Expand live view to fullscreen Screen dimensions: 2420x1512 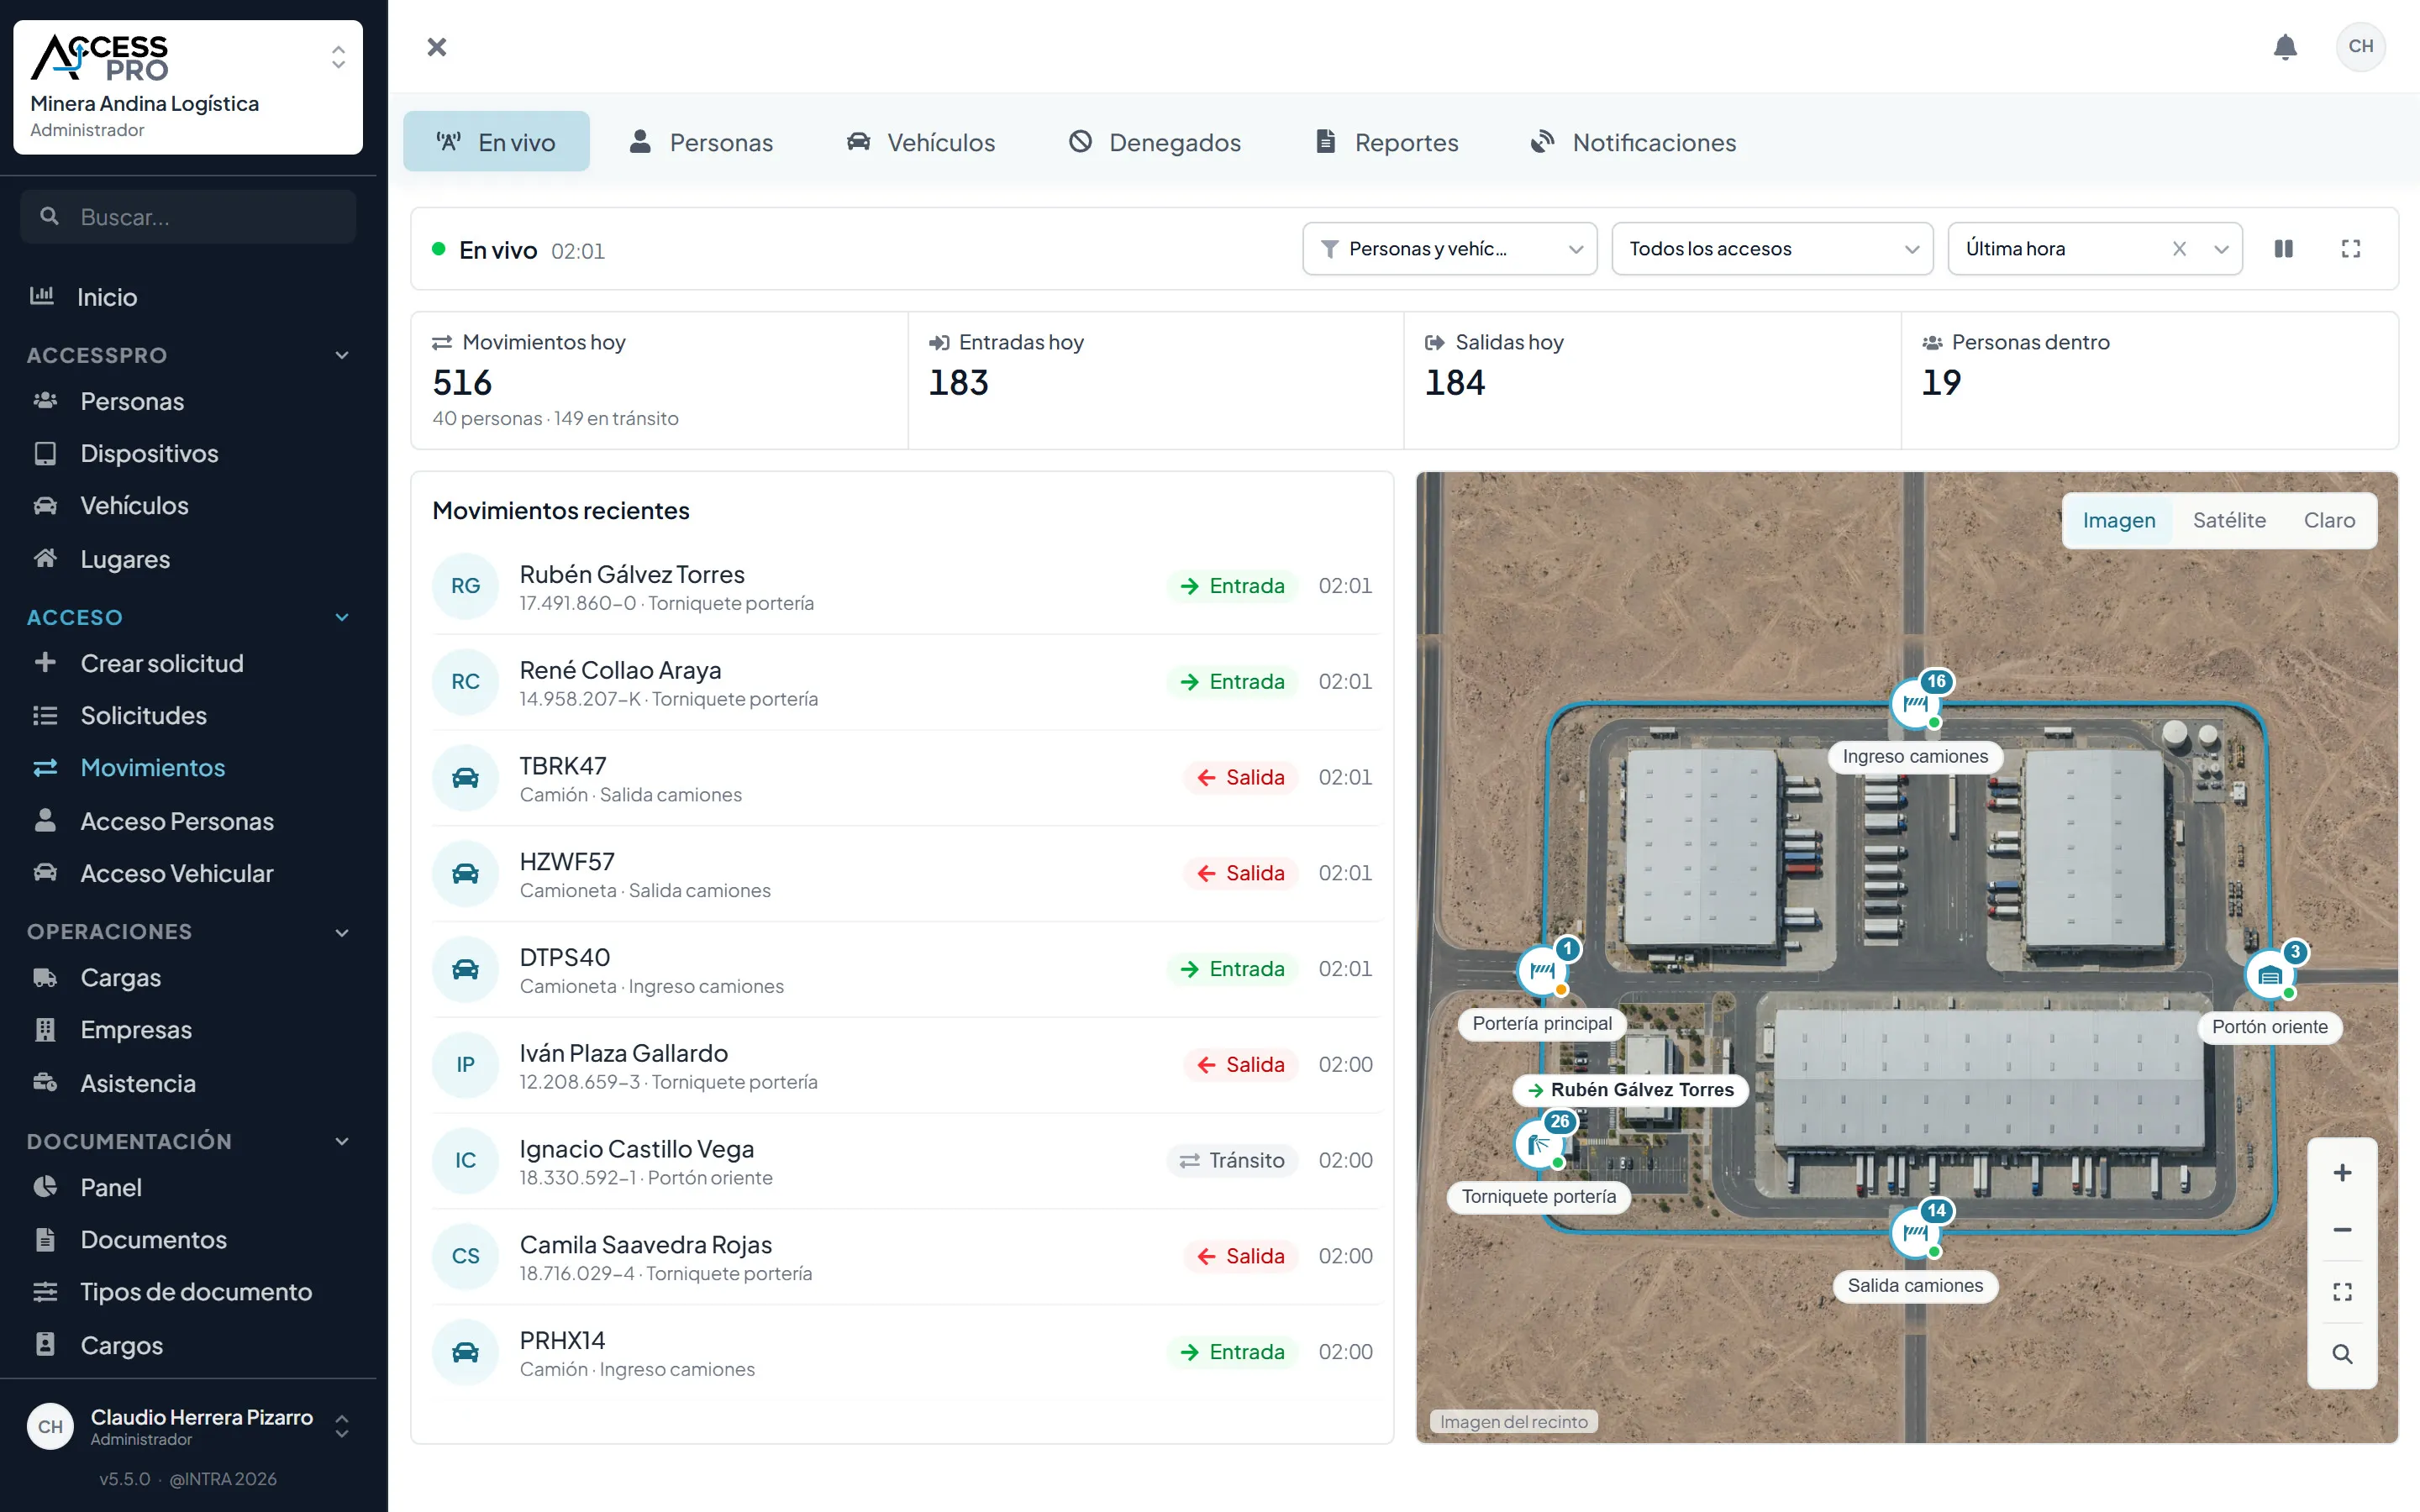tap(2351, 249)
